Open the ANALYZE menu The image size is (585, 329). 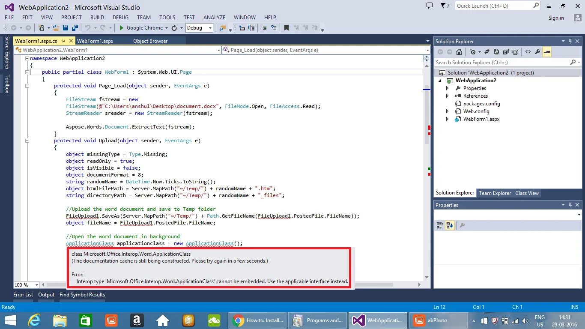click(x=215, y=18)
